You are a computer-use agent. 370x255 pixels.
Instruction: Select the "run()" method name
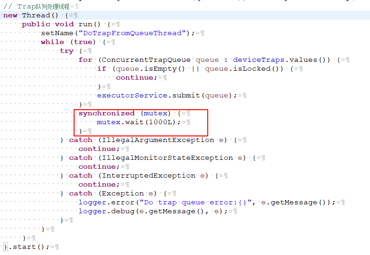(90, 24)
